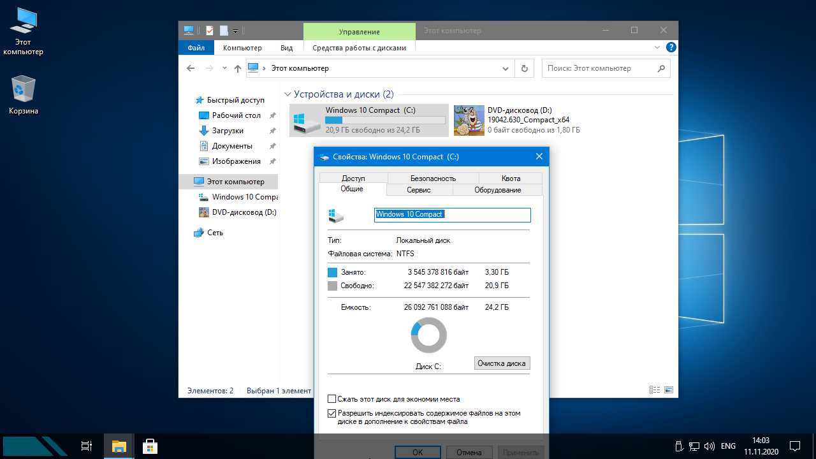Image resolution: width=816 pixels, height=459 pixels.
Task: Select Быстрый доступ in navigation pane
Action: click(235, 100)
